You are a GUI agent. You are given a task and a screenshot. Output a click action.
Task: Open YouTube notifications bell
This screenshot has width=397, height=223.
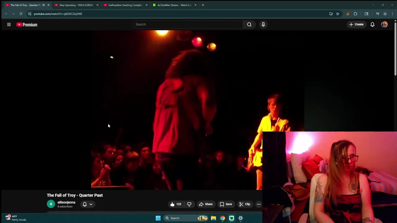coord(372,24)
